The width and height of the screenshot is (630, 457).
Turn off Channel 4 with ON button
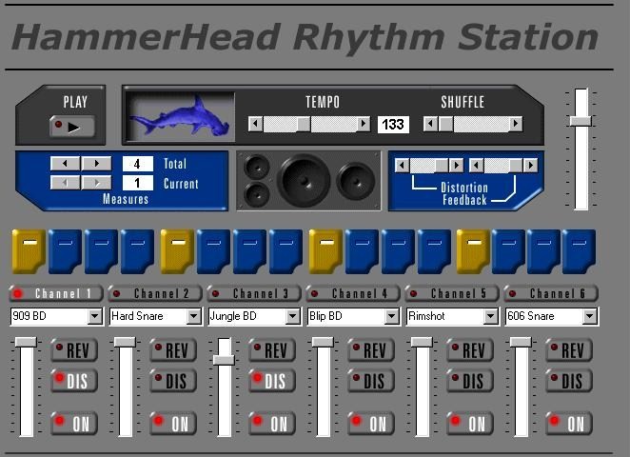pos(371,424)
